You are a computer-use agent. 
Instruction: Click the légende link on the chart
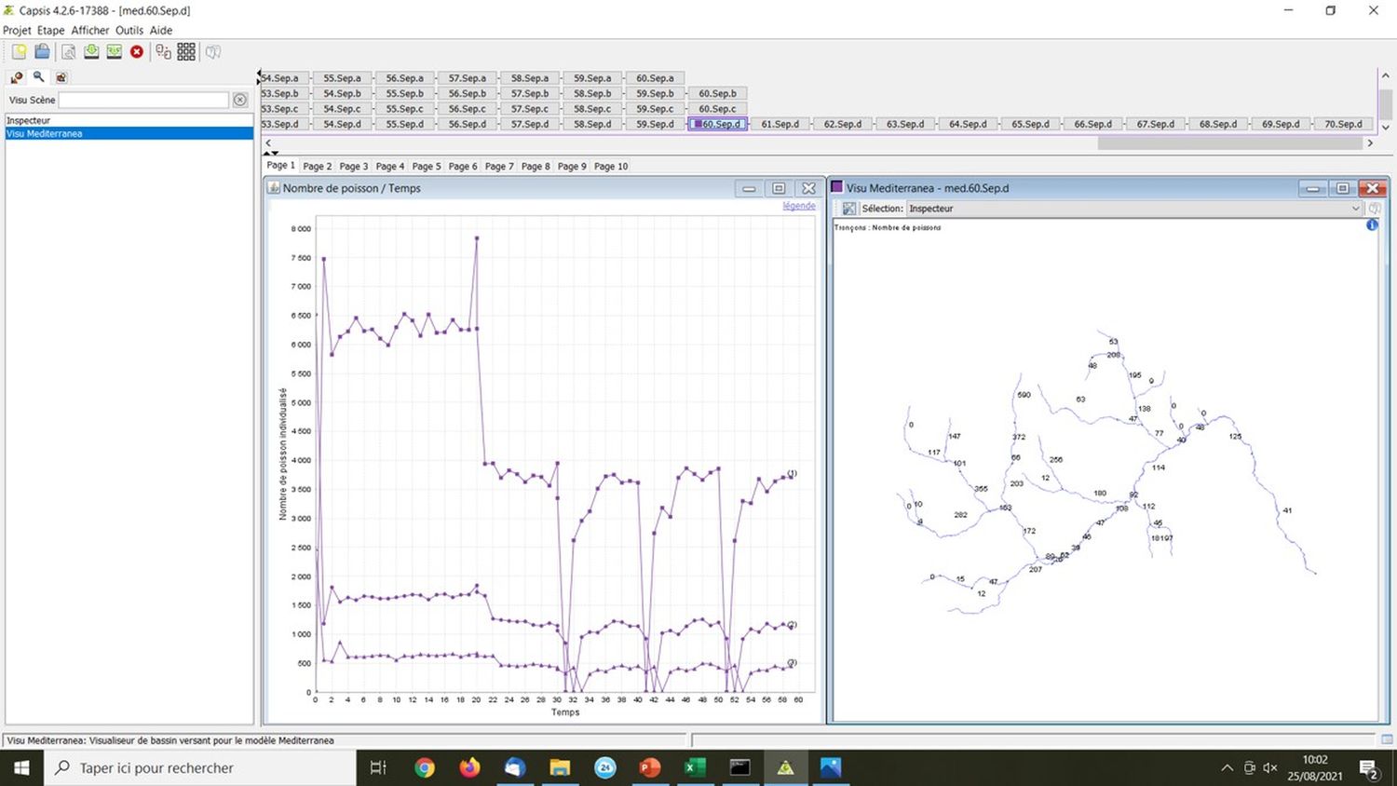click(798, 206)
